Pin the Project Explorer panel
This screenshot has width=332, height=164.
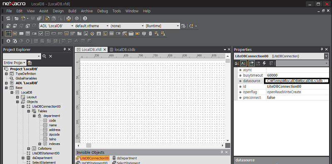coord(65,49)
